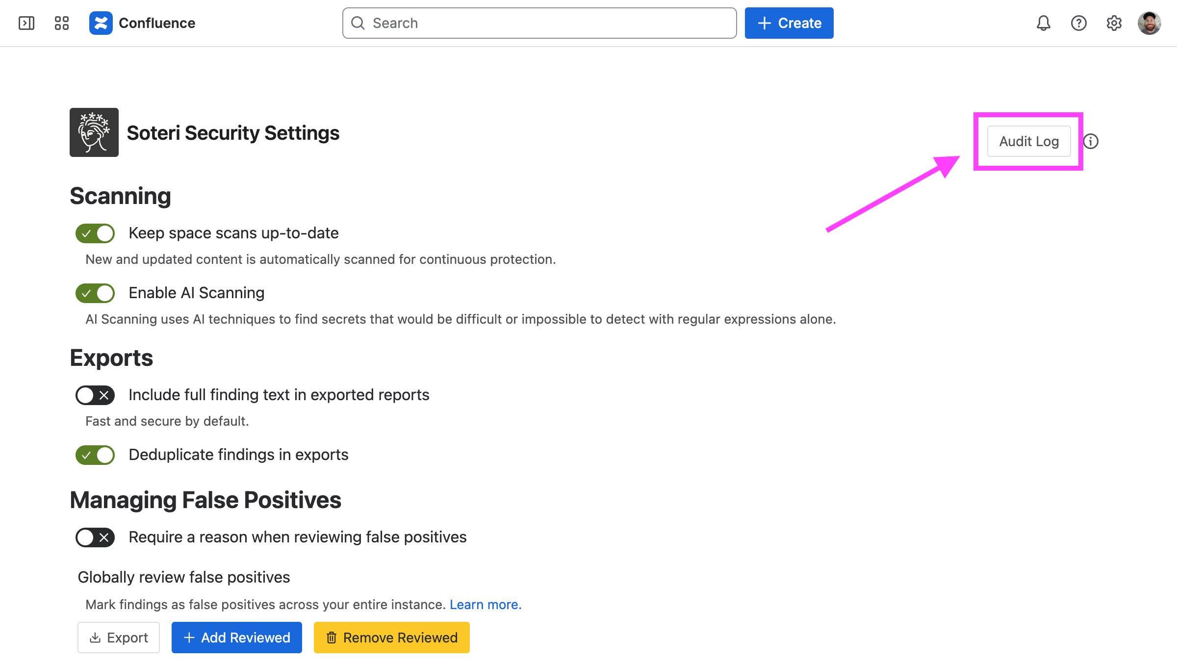Enable full finding text in exports
The width and height of the screenshot is (1177, 665).
[x=95, y=395]
